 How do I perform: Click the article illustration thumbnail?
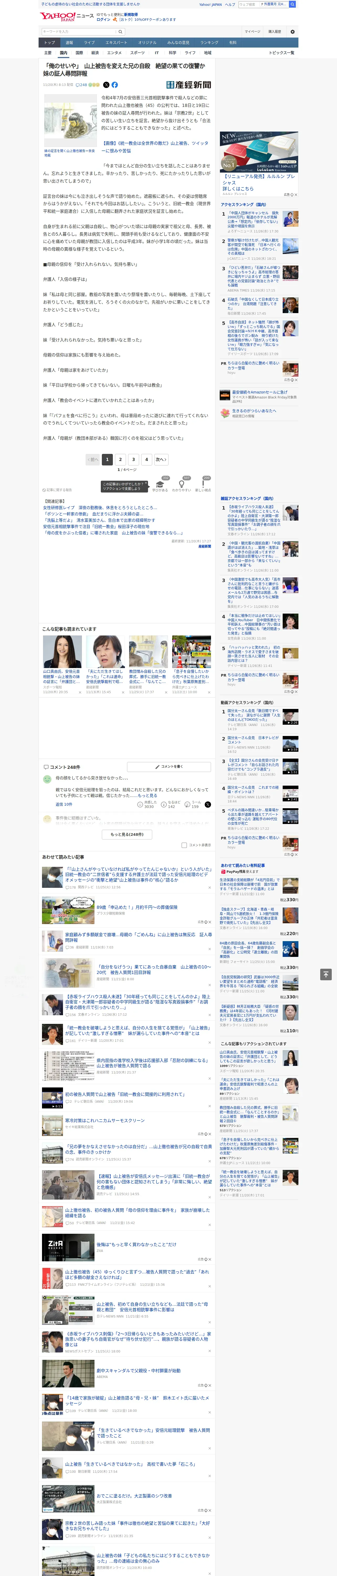[70, 121]
